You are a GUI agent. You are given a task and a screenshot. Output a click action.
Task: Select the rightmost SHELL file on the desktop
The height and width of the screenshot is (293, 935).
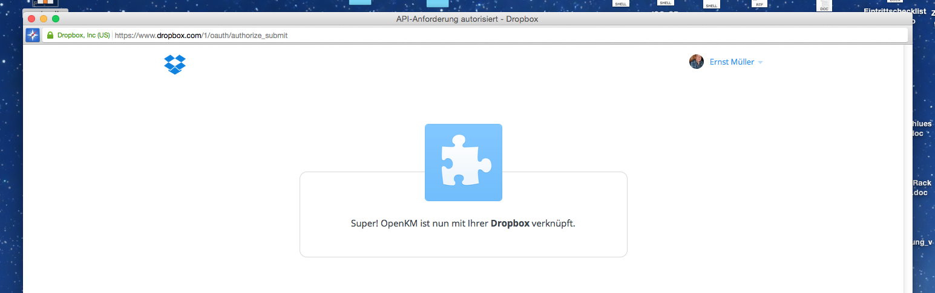(711, 5)
